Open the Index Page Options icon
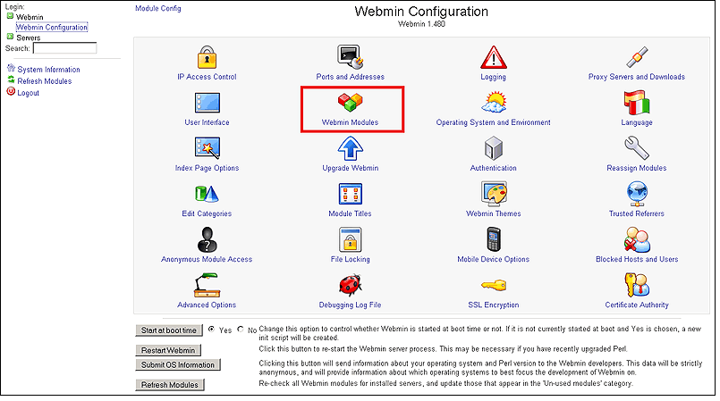720x401 pixels. pos(208,148)
